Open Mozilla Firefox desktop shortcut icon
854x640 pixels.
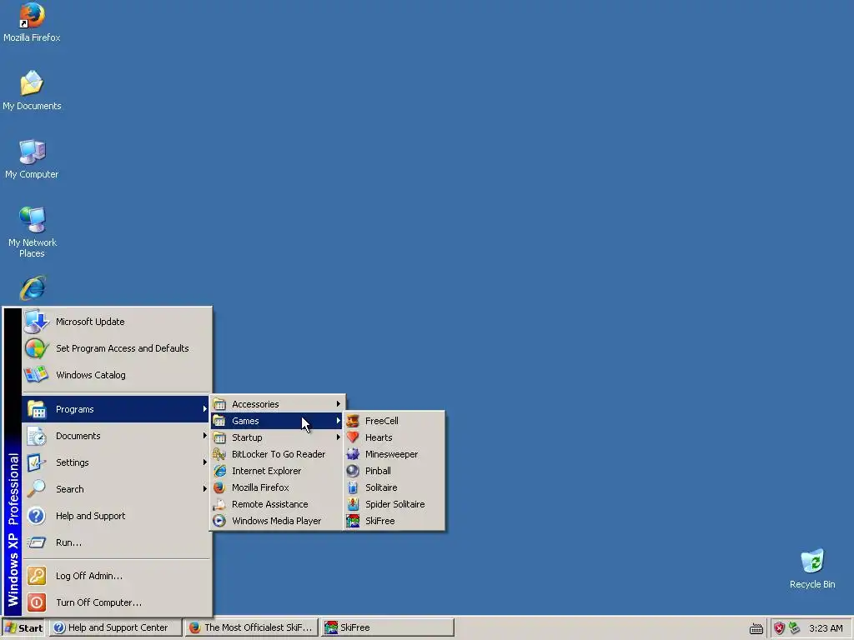click(32, 15)
